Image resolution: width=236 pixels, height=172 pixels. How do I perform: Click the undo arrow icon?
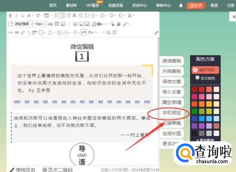96,32
